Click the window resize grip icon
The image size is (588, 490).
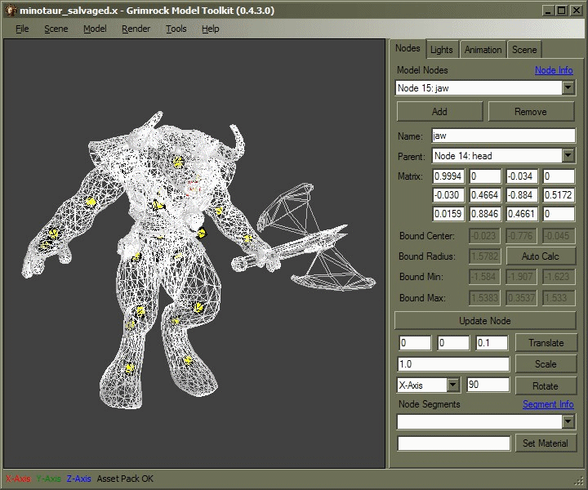coord(579,481)
